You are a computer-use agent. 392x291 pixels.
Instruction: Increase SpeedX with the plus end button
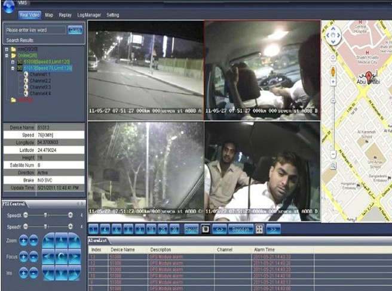(x=71, y=215)
